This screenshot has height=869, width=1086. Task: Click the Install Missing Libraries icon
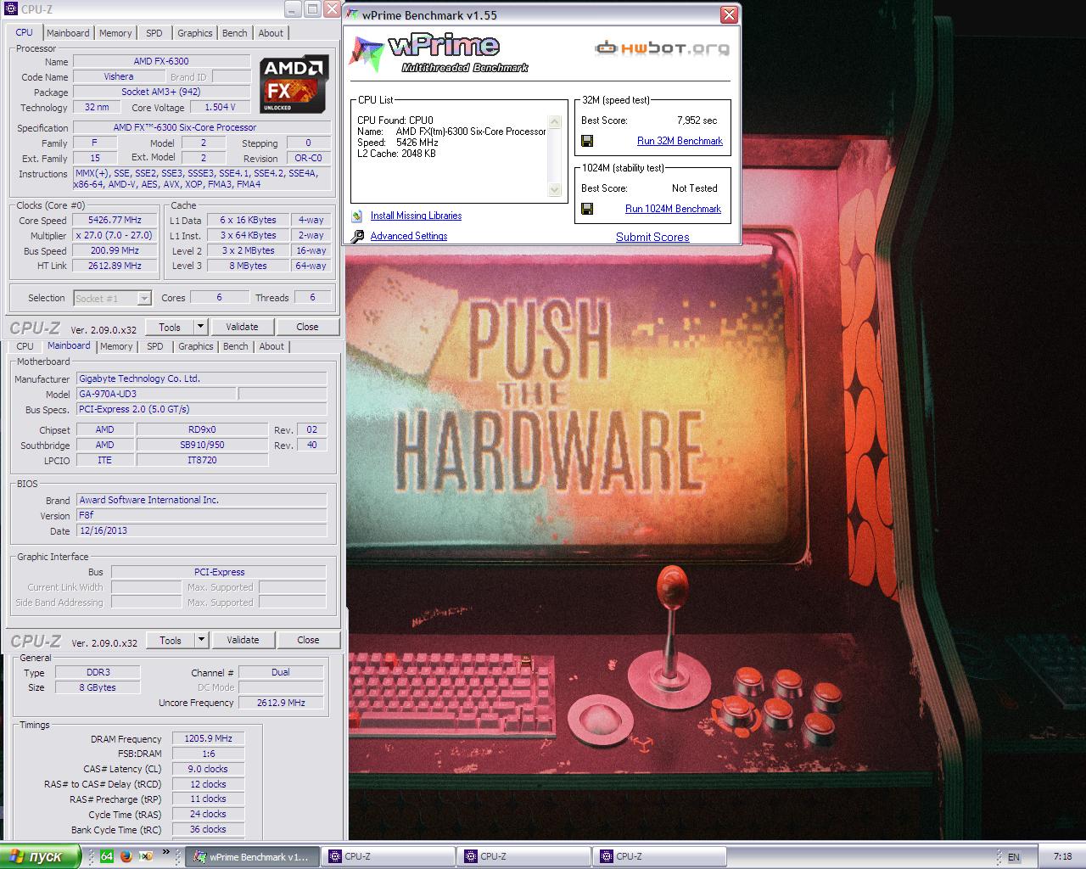(x=357, y=216)
